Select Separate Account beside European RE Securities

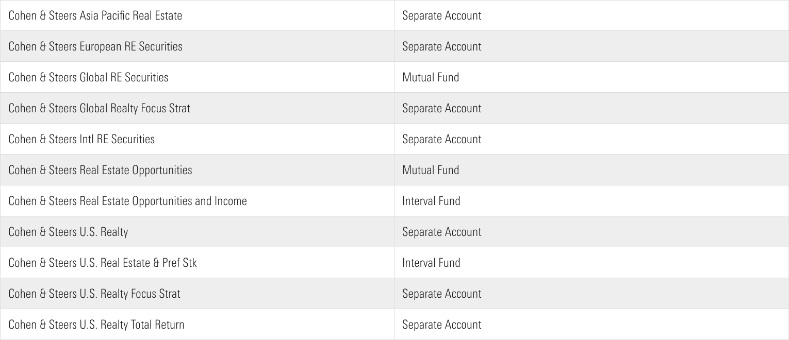441,46
